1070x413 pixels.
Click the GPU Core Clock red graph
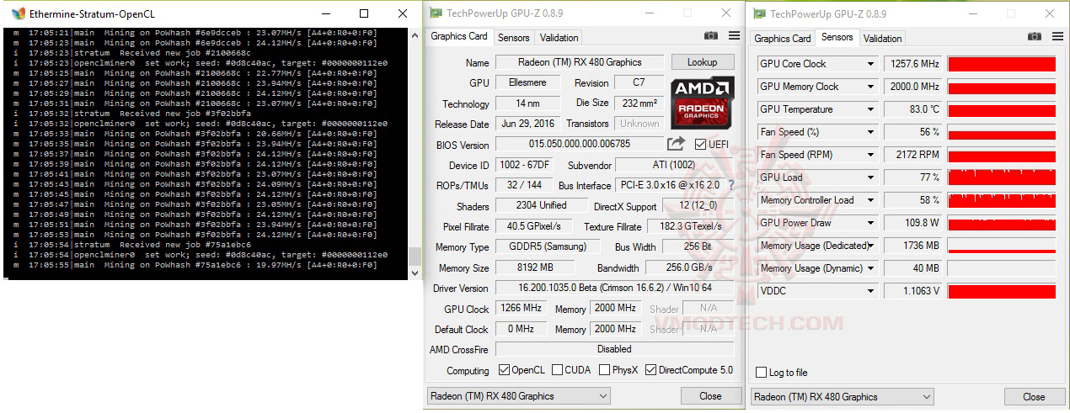click(x=1002, y=64)
